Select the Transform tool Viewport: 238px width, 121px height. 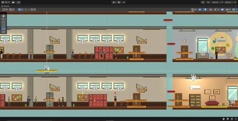pyautogui.click(x=4, y=32)
